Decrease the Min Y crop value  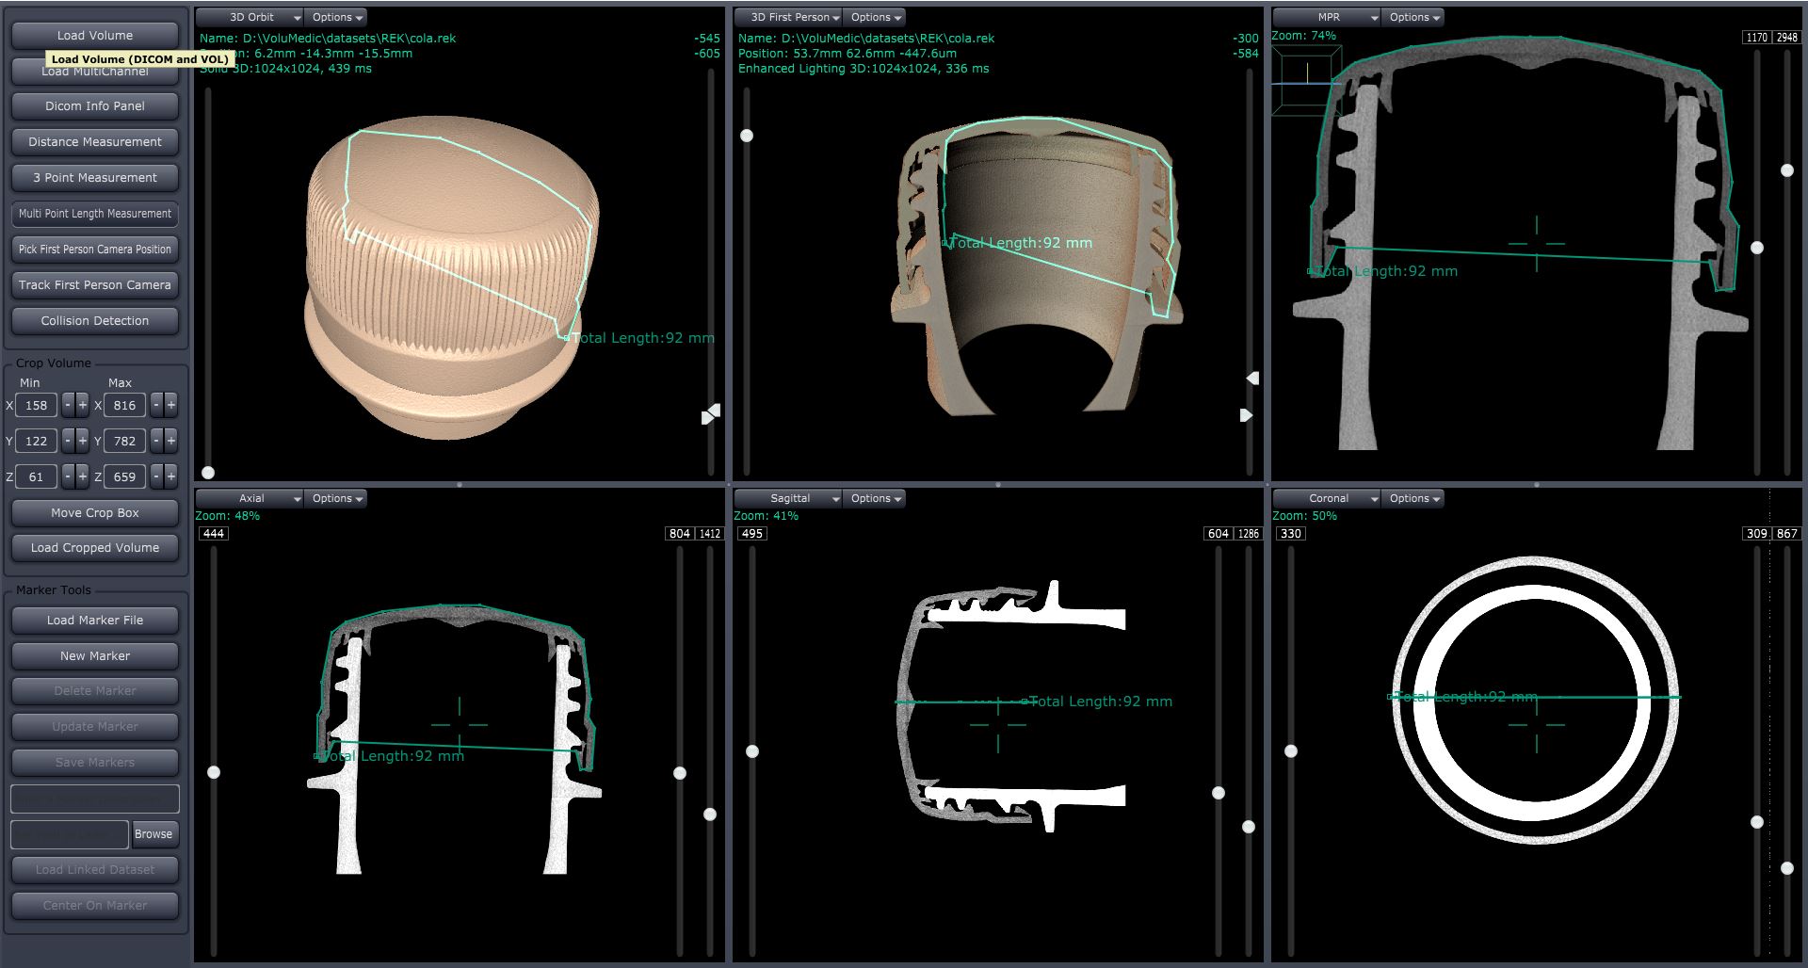[68, 441]
